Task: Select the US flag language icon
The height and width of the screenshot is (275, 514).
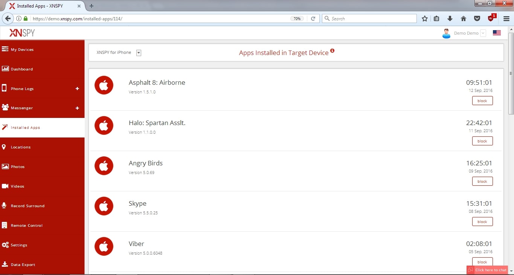Action: click(x=497, y=33)
